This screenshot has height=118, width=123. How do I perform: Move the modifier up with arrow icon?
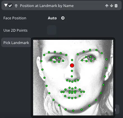coord(107,6)
